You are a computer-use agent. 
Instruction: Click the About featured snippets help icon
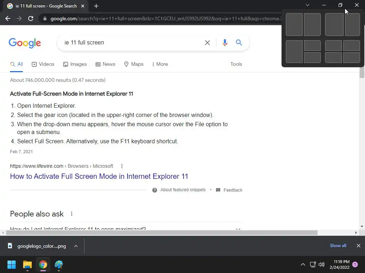click(155, 190)
